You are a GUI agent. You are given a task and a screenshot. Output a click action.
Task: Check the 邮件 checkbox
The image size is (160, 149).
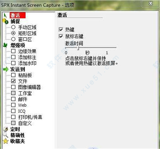[x=13, y=99]
